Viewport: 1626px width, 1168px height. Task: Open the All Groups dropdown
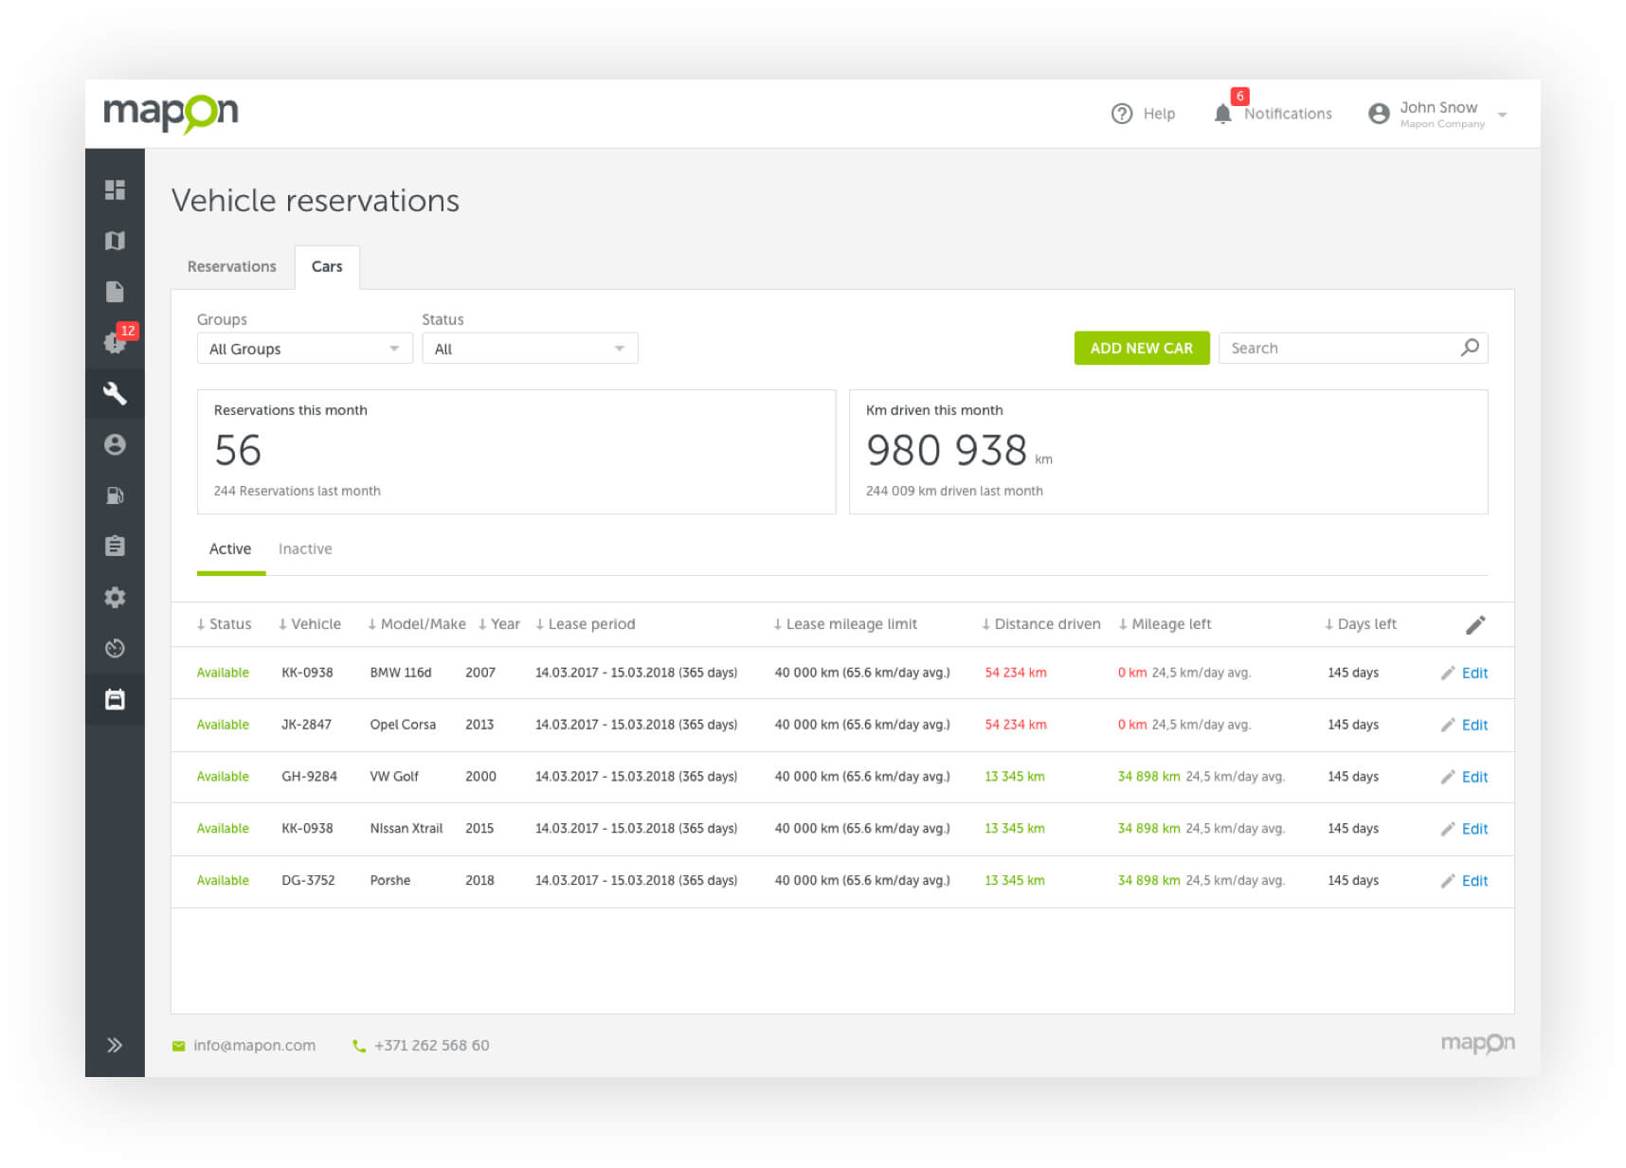coord(304,349)
